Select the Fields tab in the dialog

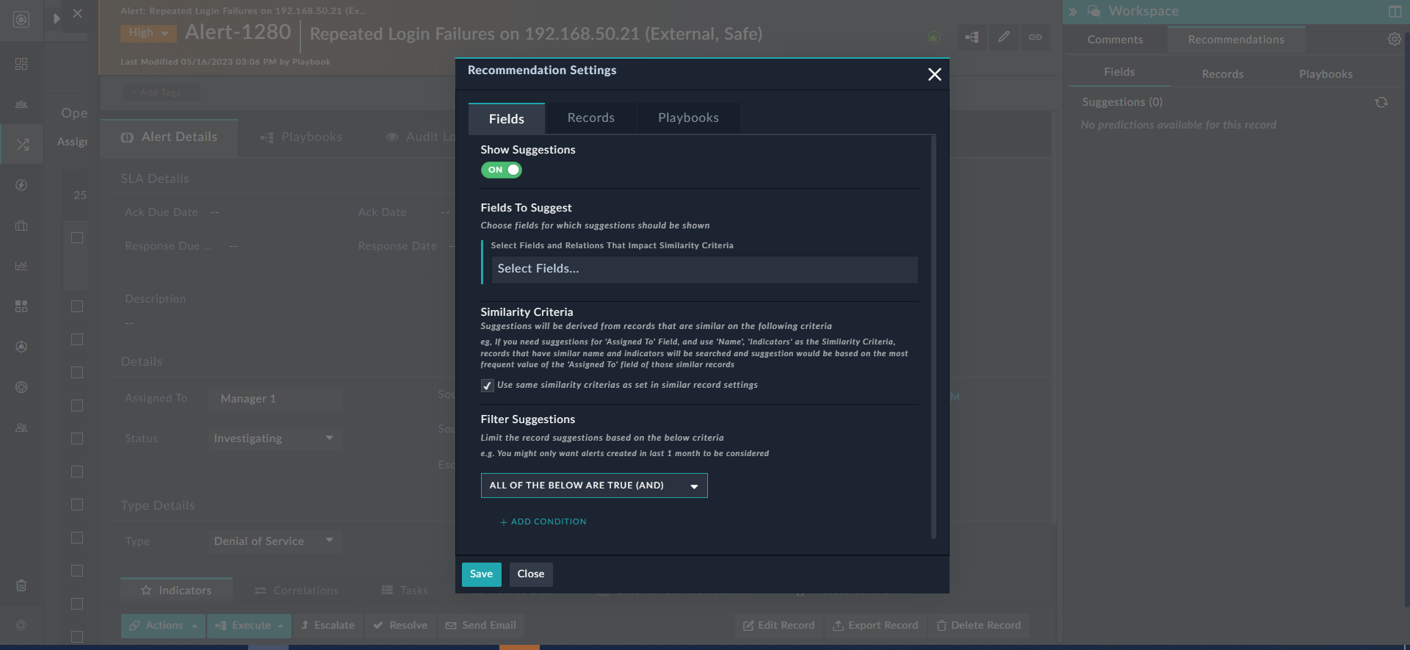[x=507, y=119]
